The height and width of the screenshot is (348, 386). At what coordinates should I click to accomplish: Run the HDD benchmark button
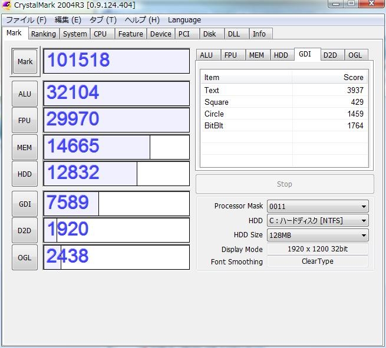pos(25,174)
